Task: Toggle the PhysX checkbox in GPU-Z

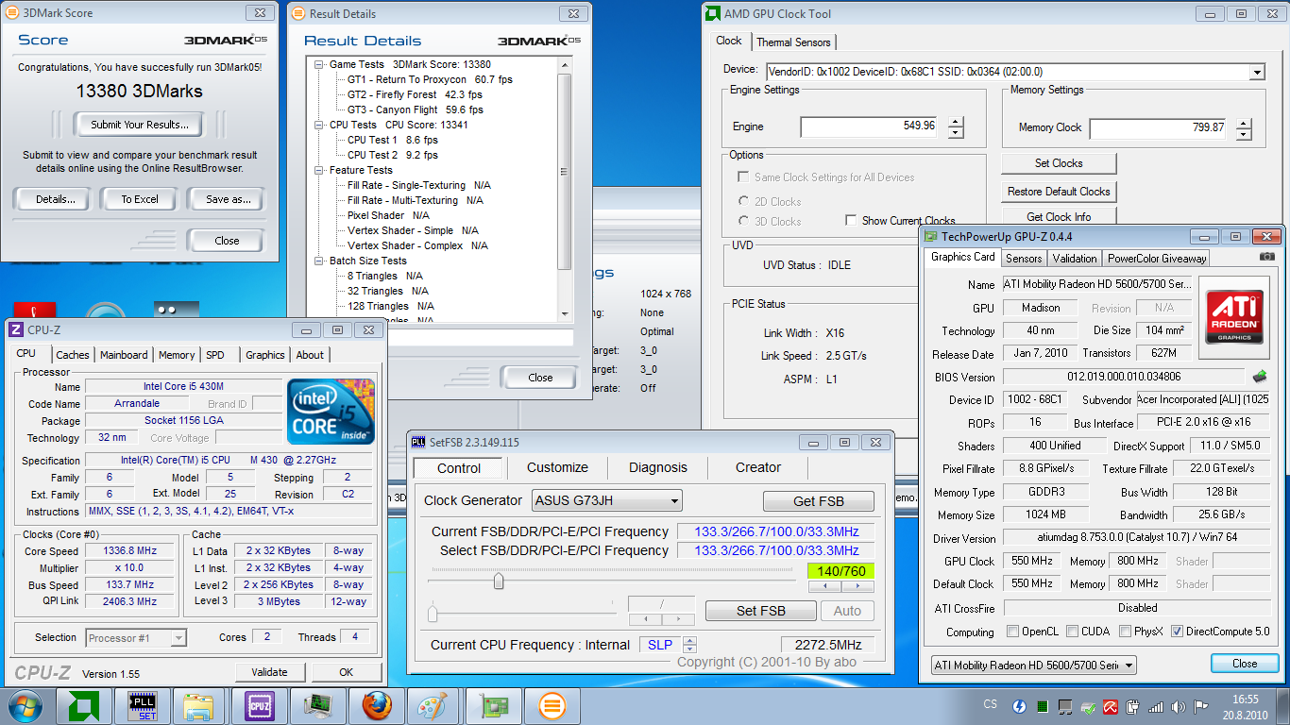Action: point(1126,631)
